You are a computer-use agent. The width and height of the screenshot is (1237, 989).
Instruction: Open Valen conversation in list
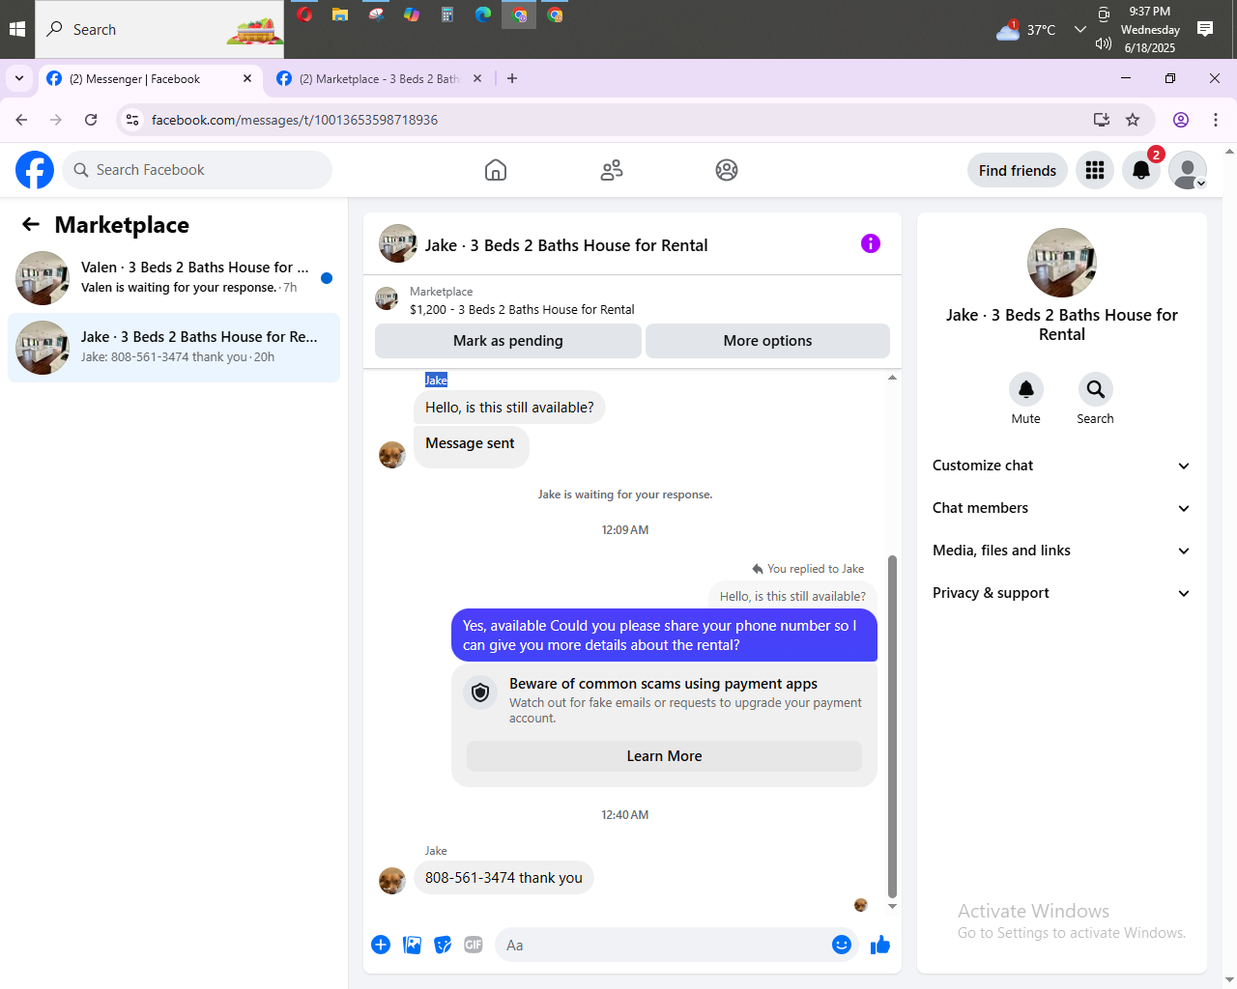pos(174,278)
